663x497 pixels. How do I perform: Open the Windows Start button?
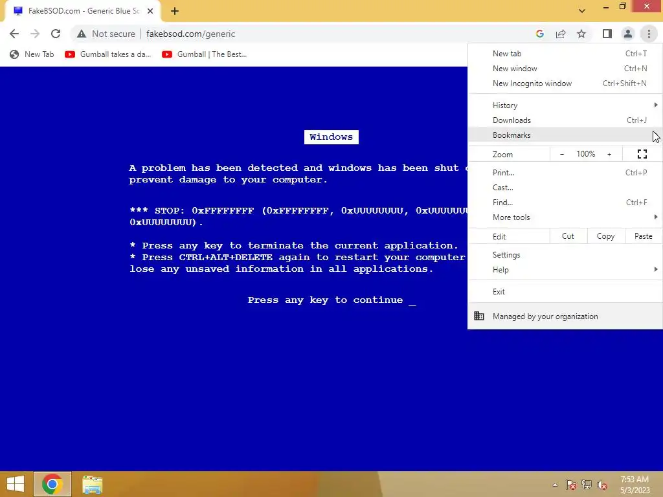point(16,484)
